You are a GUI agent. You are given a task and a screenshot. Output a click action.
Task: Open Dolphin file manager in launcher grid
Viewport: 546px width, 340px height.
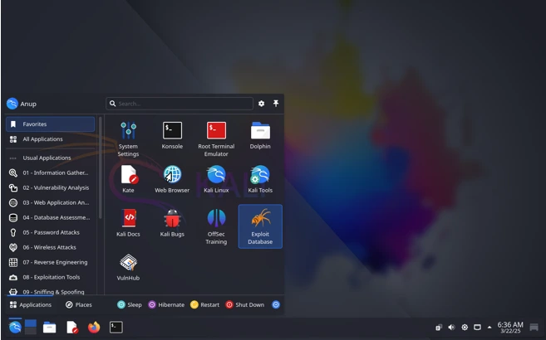click(260, 135)
